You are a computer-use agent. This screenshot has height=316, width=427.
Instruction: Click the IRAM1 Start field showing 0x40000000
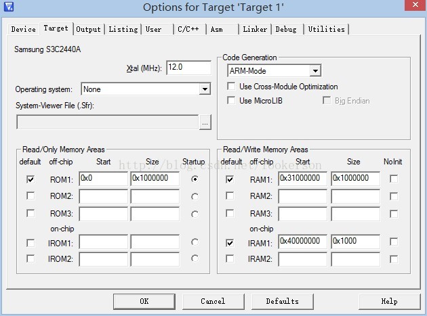pos(302,242)
